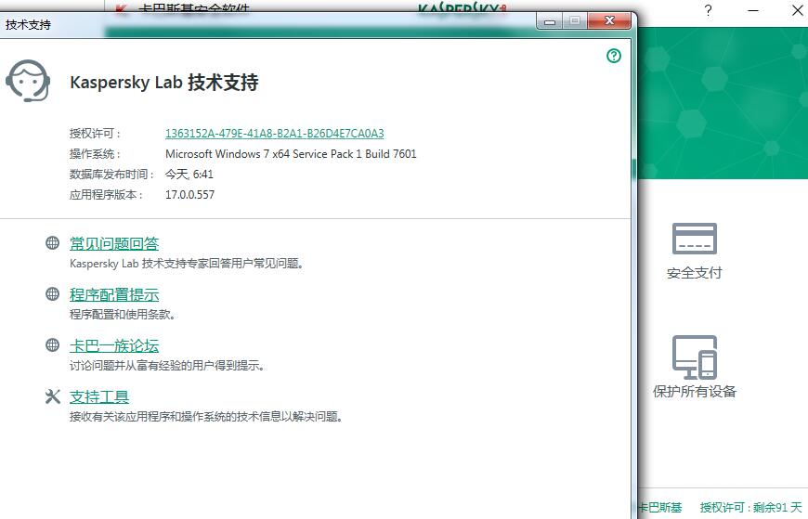Click the Kaspersky Lab 技术支持 heading
808x519 pixels.
[x=163, y=83]
